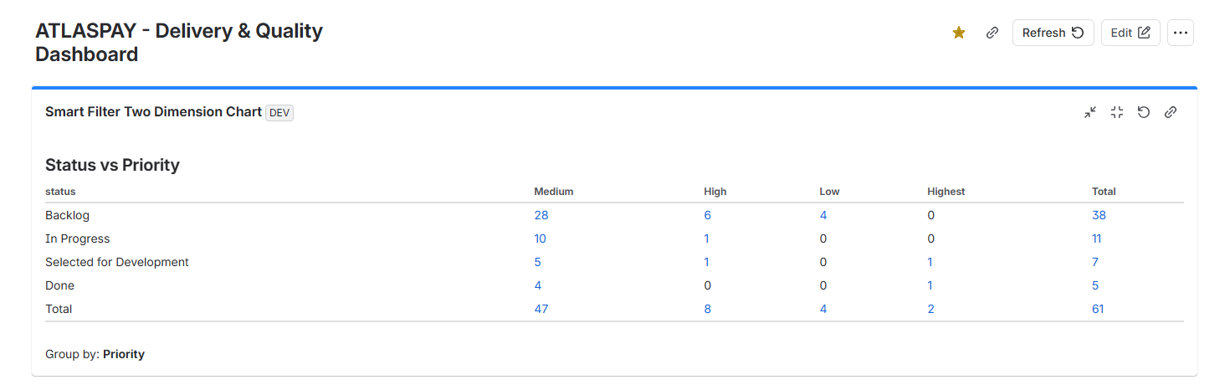Toggle full-screen view of the gadget

coord(1117,112)
